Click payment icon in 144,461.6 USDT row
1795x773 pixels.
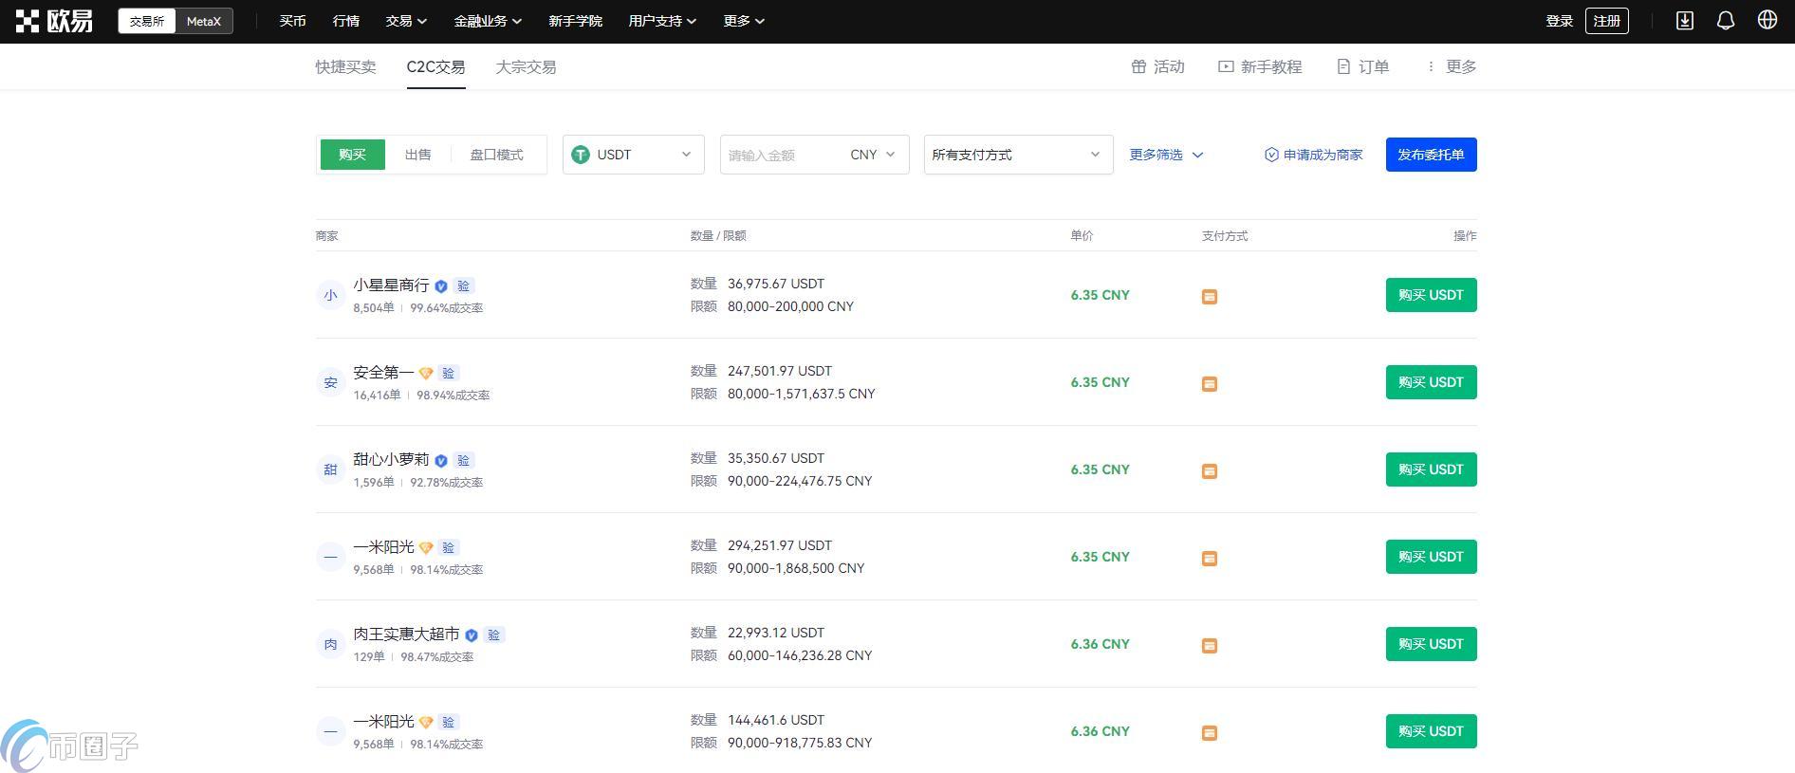1210,733
